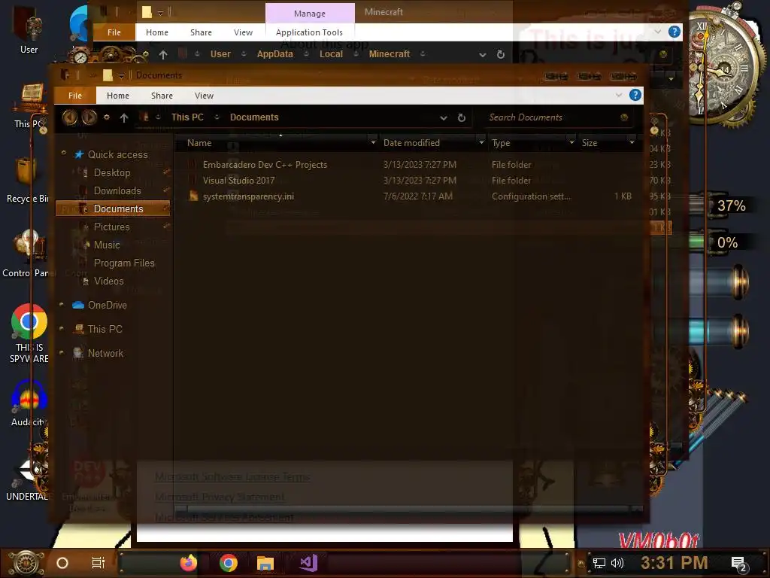The height and width of the screenshot is (578, 770).
Task: Click the volume speaker icon in the system tray
Action: click(617, 563)
